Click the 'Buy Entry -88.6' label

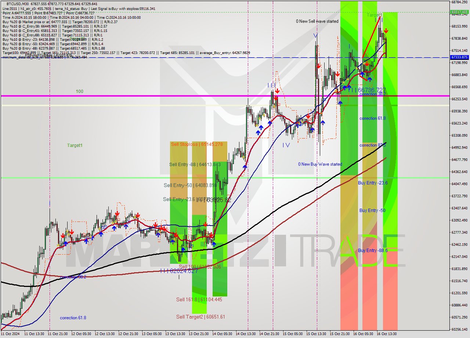point(373,250)
